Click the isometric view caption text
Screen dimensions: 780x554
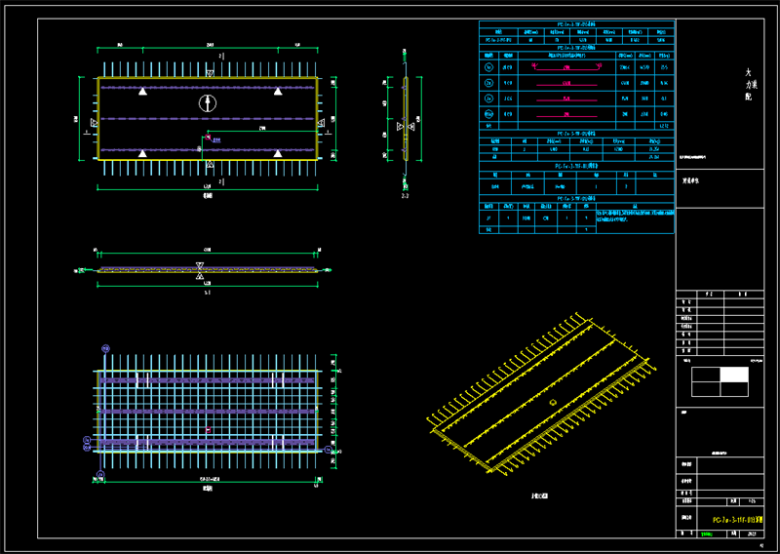539,495
